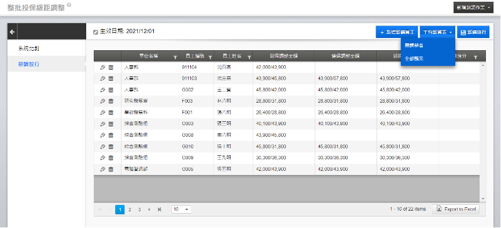Delete the row for employee 911103
This screenshot has height=228, width=501.
111,79
